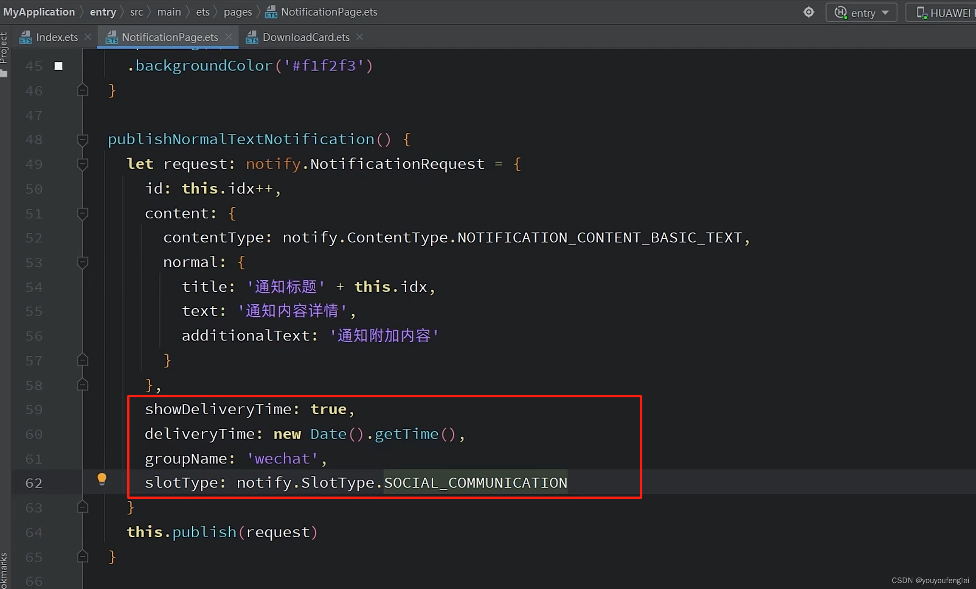Click line number 48 in the gutter
976x589 pixels.
point(34,140)
